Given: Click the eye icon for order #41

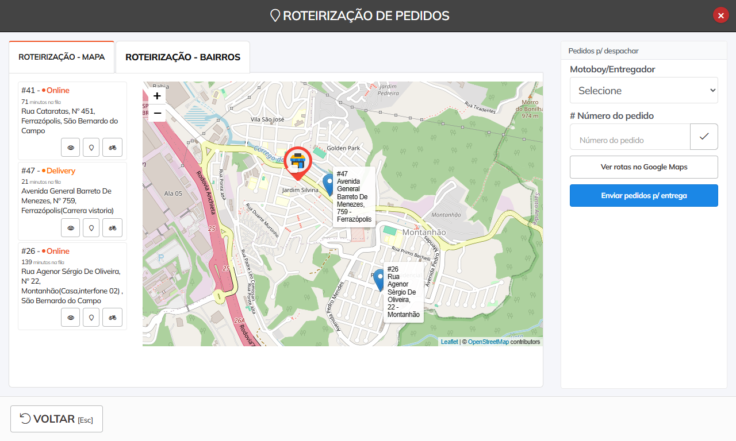Looking at the screenshot, I should click(71, 148).
